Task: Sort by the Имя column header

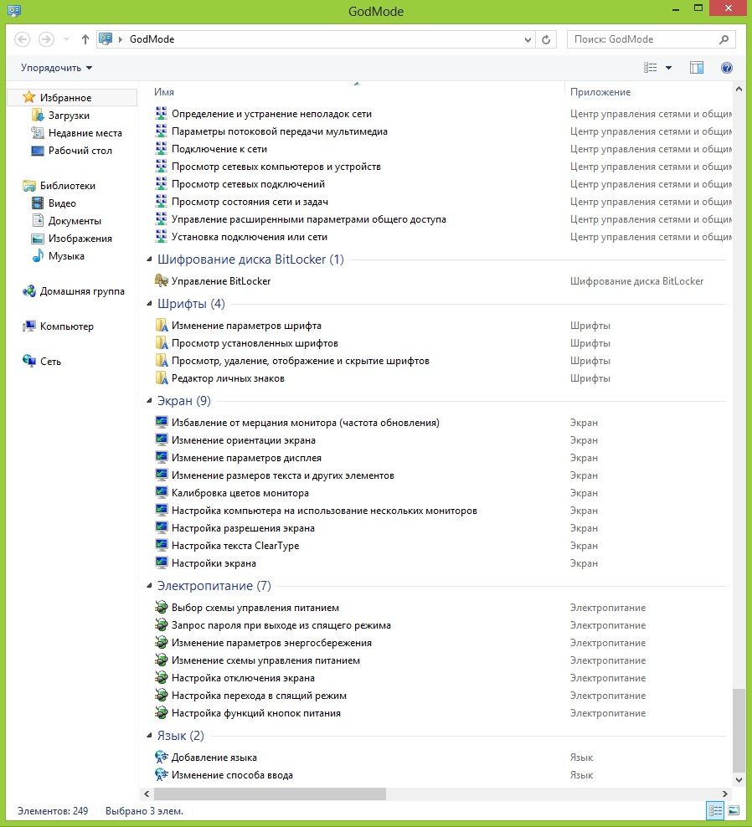Action: click(x=164, y=92)
